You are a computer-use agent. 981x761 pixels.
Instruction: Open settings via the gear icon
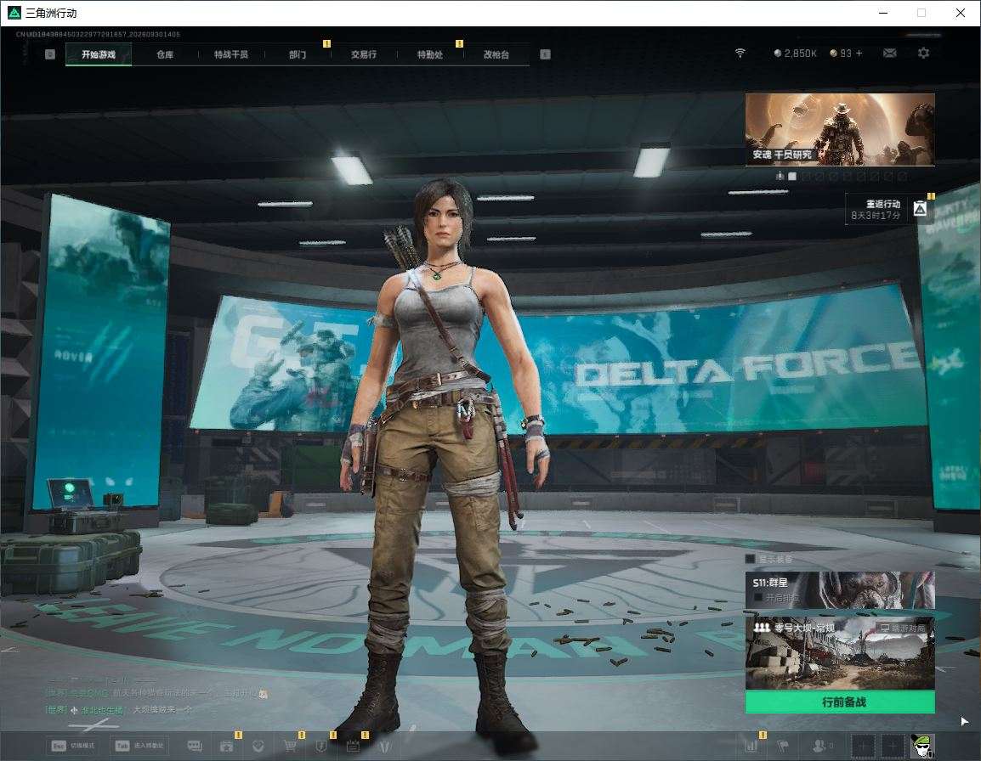click(x=923, y=54)
